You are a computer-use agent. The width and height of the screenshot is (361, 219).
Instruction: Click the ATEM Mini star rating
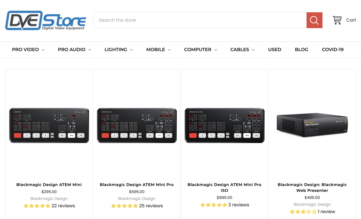(x=37, y=206)
